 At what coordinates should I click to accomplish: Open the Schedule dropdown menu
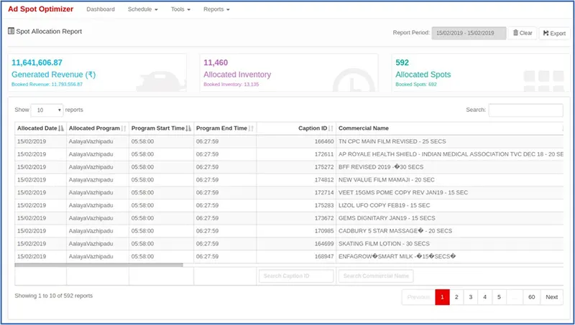[x=142, y=9]
